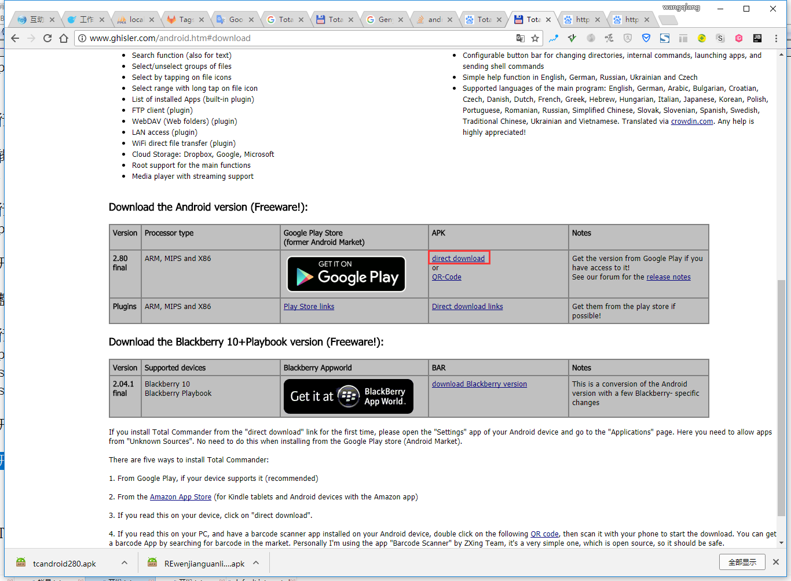Open the green checkmark extension
The image size is (791, 581).
(x=572, y=38)
